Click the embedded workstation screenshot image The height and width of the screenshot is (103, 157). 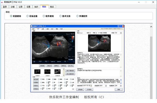click(x=77, y=58)
